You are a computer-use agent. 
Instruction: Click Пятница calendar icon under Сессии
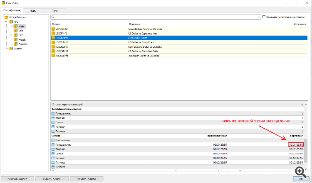click(53, 163)
